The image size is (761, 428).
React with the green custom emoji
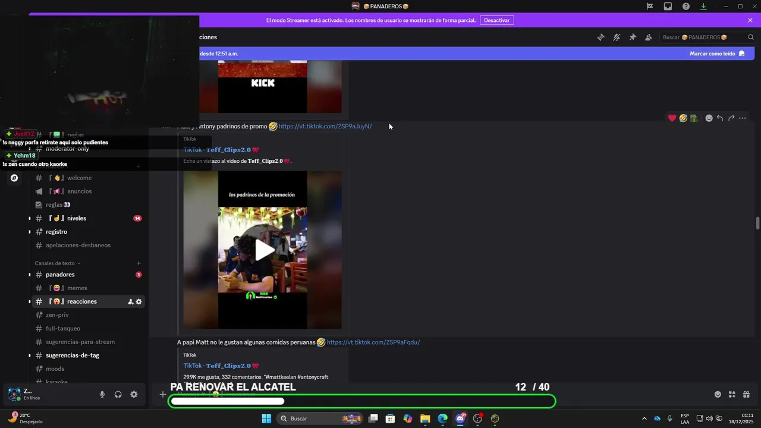[694, 118]
